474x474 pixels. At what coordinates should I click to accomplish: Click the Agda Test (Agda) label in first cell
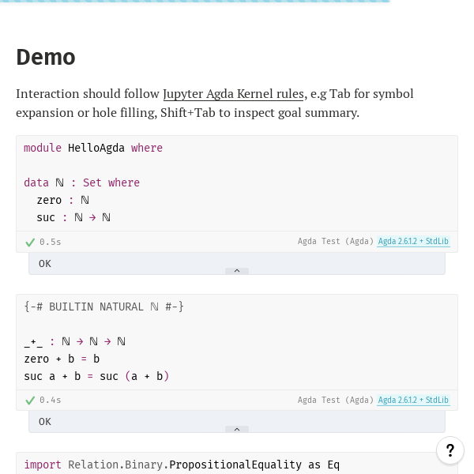point(336,241)
